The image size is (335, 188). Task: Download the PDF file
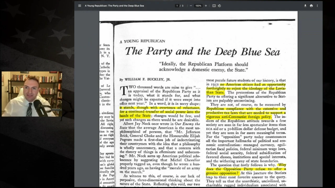[x=305, y=6]
